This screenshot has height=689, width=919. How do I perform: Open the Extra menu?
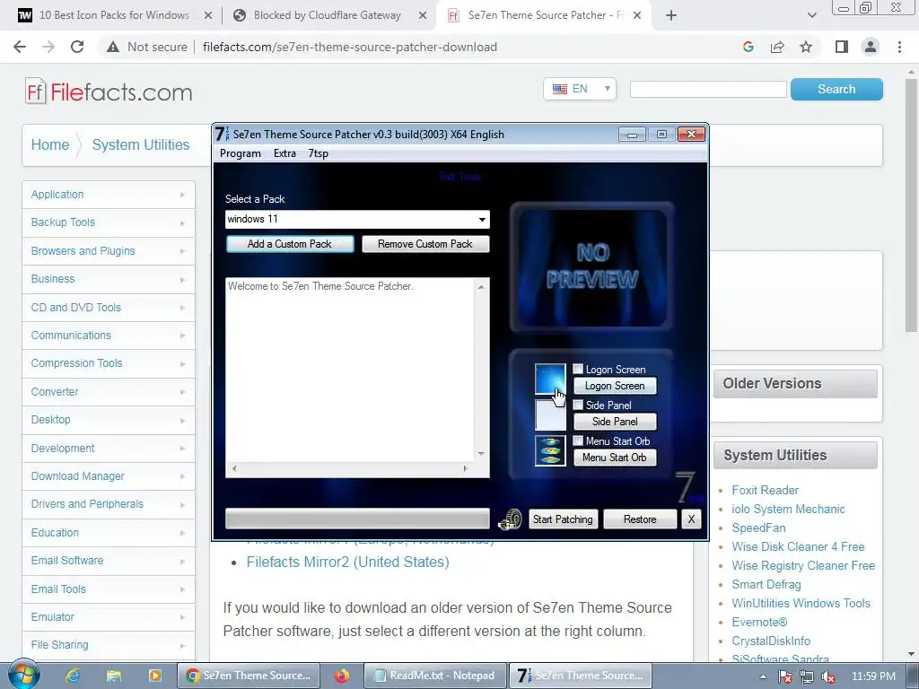coord(284,153)
